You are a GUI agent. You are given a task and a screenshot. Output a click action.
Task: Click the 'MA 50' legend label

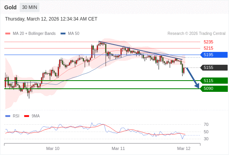(74, 34)
